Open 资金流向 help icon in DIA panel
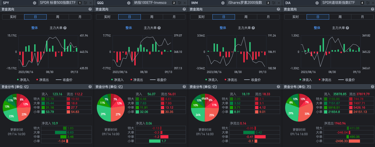375x147 pixels. (373, 9)
